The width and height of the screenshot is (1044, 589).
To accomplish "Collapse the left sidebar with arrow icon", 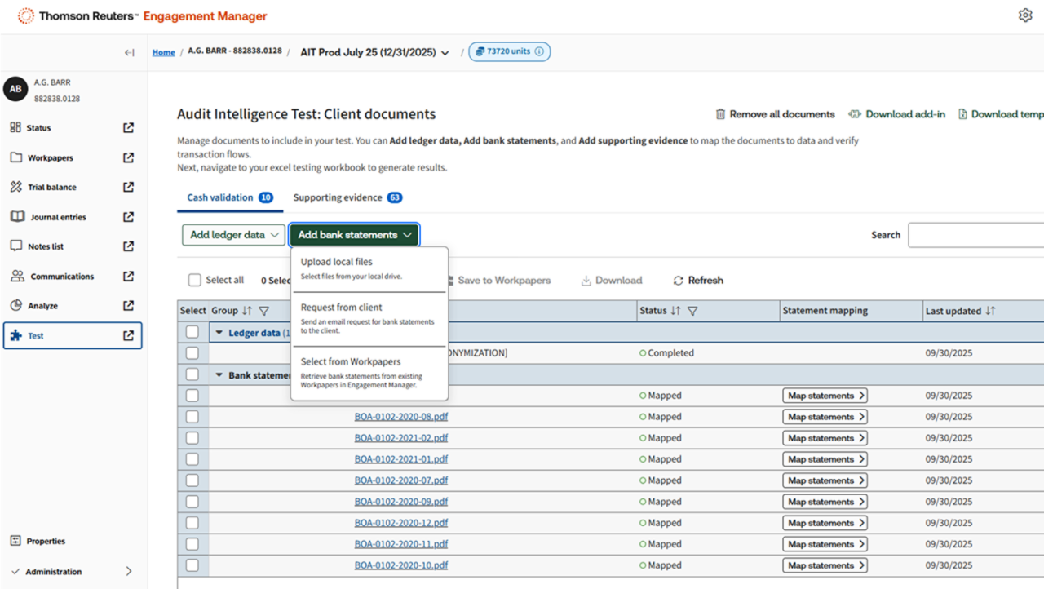I will pos(129,53).
